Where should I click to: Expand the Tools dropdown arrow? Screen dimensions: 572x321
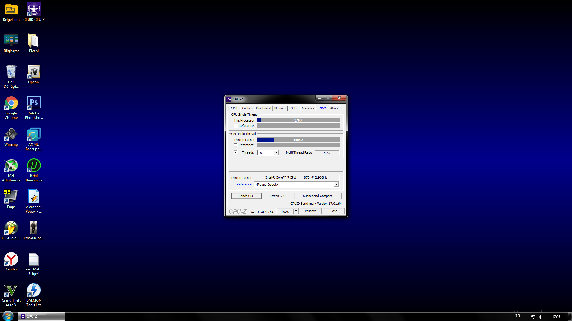click(x=296, y=211)
